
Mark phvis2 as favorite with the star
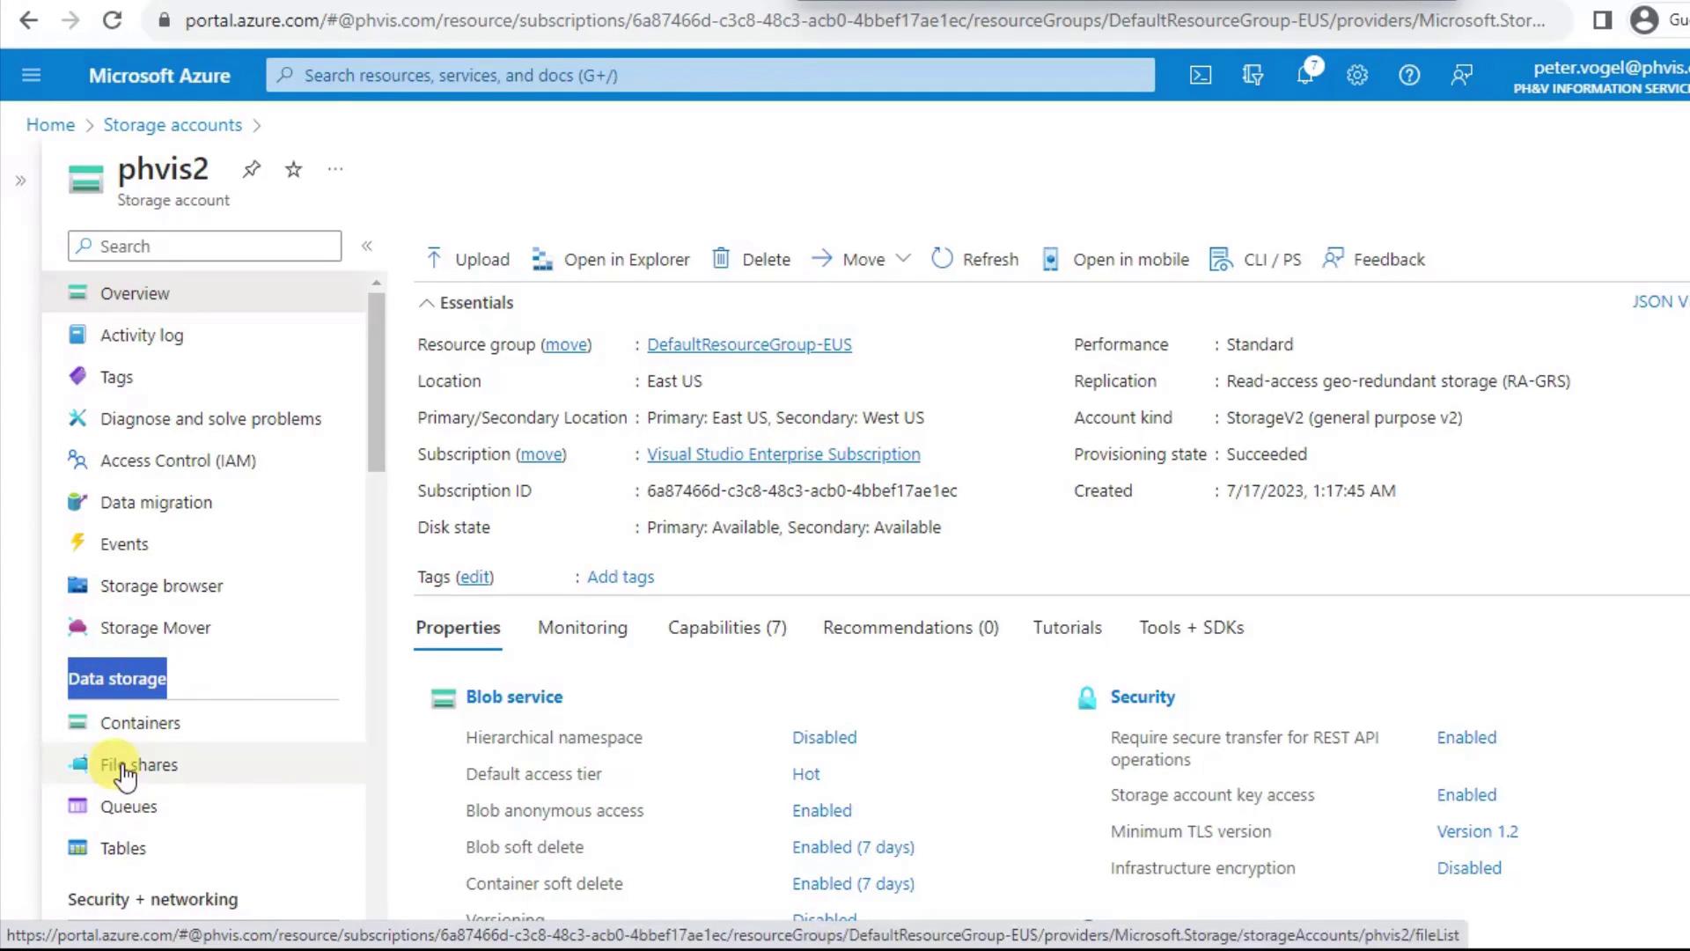[294, 169]
